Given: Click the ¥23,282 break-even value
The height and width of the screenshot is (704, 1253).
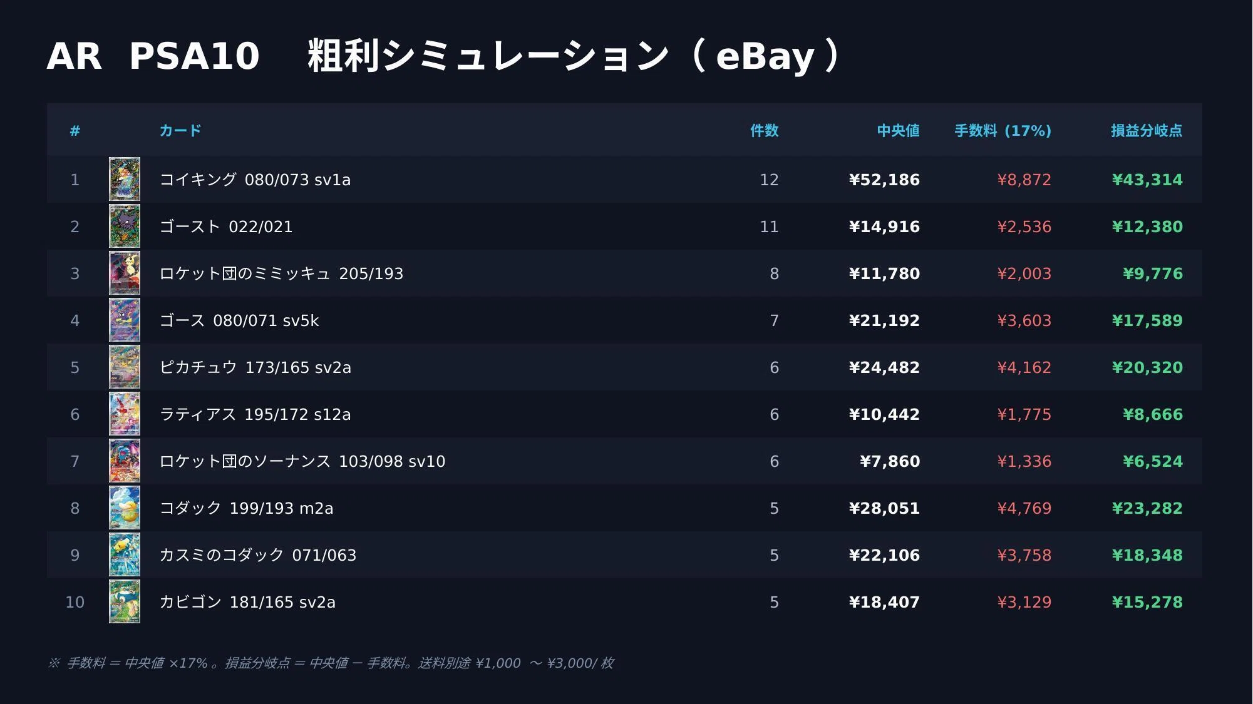Looking at the screenshot, I should click(1147, 508).
